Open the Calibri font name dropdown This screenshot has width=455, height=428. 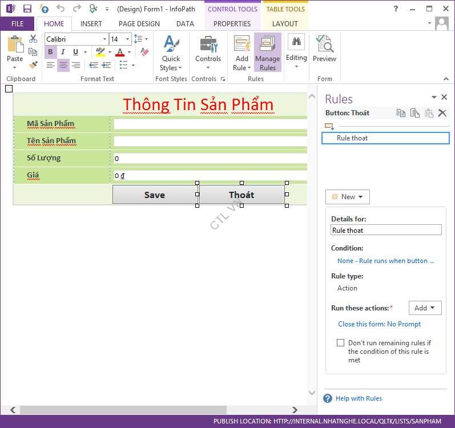pos(105,39)
